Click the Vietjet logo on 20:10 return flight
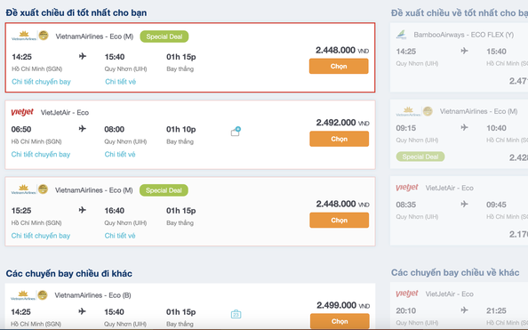528x330 pixels. (x=407, y=294)
